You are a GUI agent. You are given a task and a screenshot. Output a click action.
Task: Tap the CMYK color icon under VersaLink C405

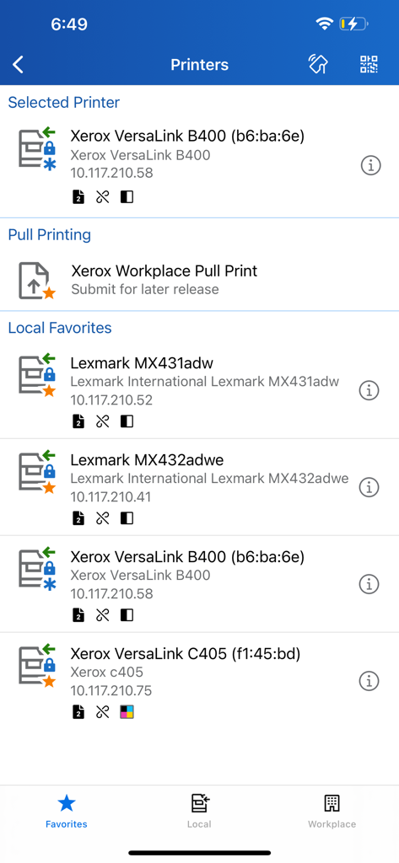[x=127, y=712]
